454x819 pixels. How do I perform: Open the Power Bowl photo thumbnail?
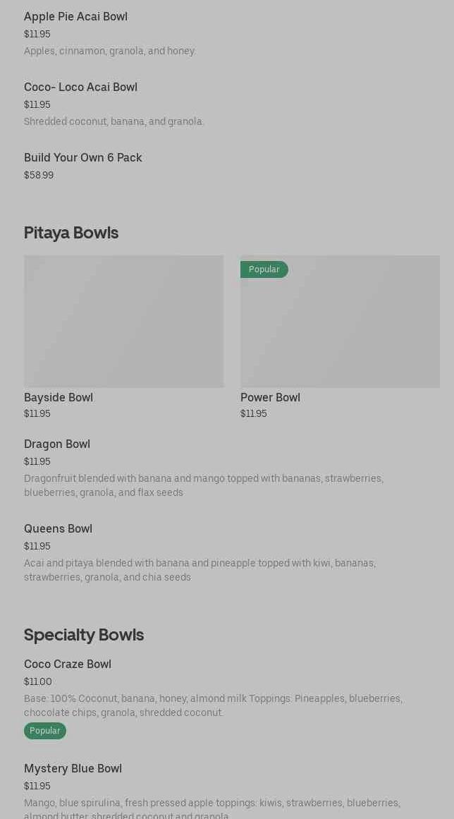click(340, 328)
